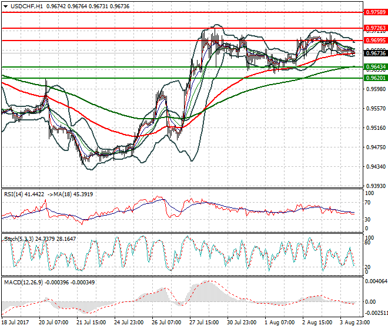388x329 pixels.
Task: Click the 27 Jul 15:00 time label
Action: [x=204, y=323]
